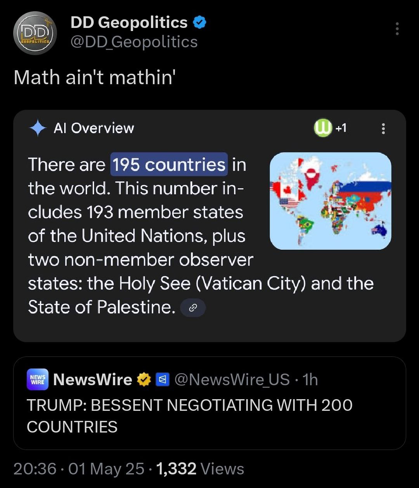The height and width of the screenshot is (488, 419).
Task: Select the highlighted 195 countries text
Action: (x=169, y=164)
